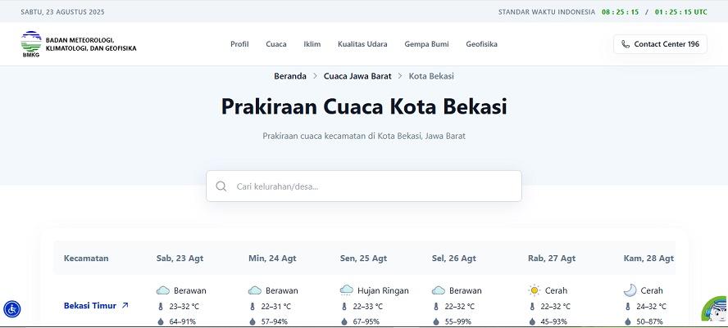
Task: Expand the Iklim navigation menu
Action: (312, 44)
